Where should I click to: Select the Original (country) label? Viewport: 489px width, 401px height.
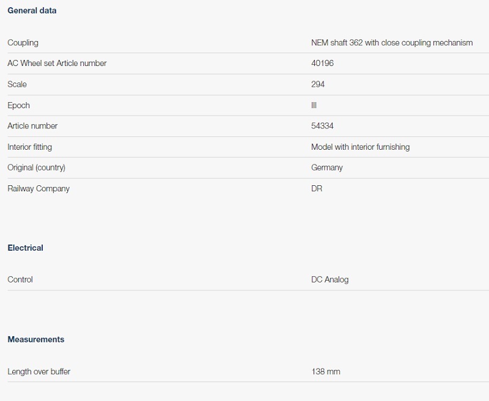[x=36, y=167]
